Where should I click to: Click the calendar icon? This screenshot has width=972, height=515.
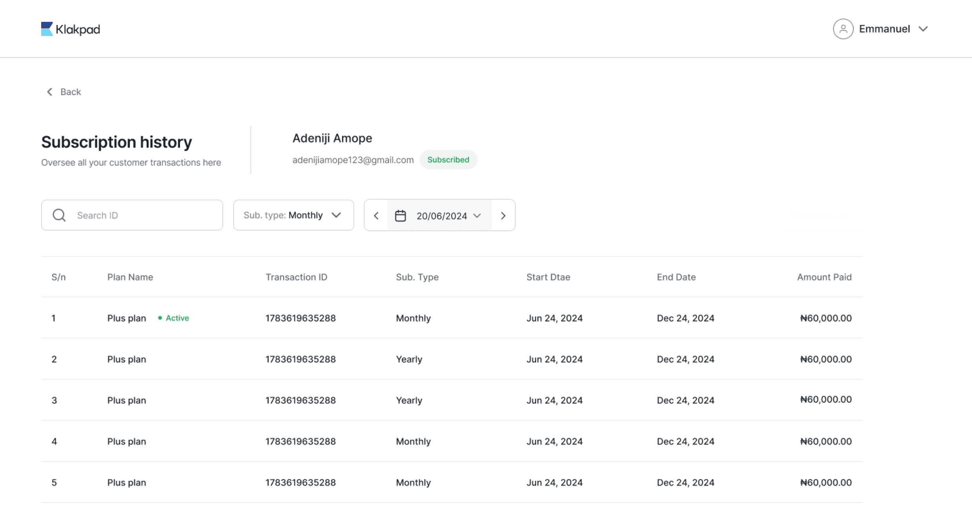click(400, 216)
